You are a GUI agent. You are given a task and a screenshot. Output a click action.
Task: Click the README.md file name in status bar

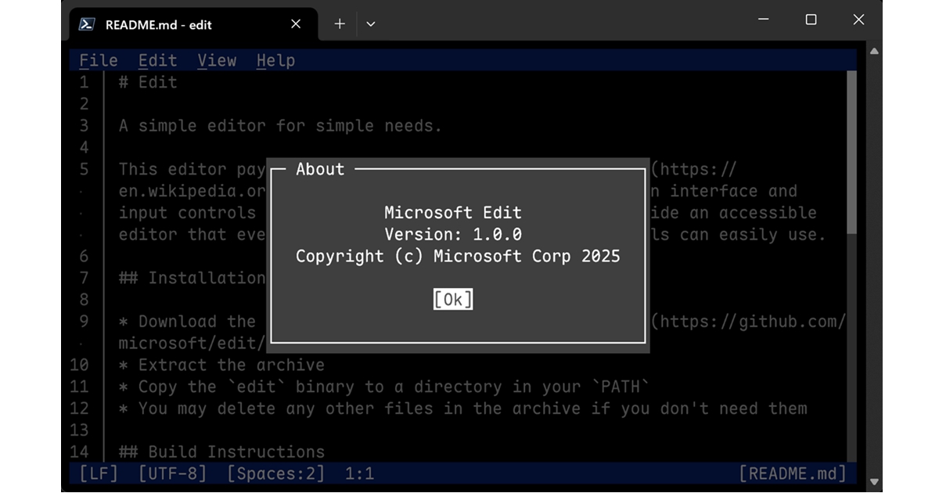[793, 473]
